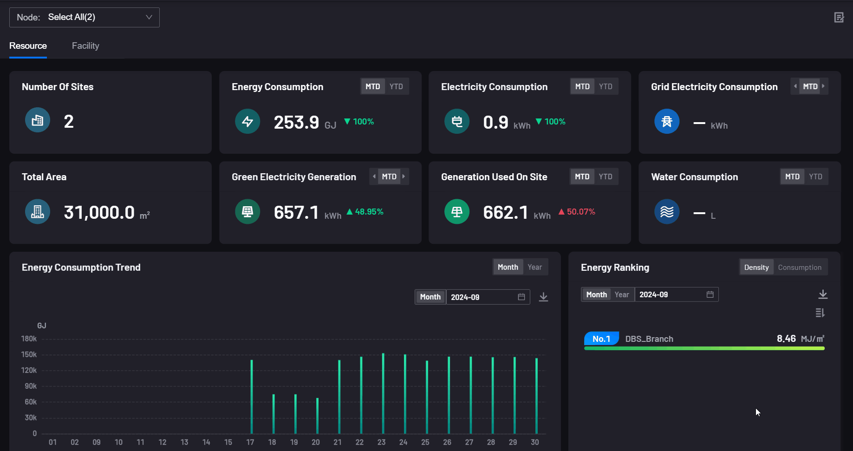Click the report icon in top-right corner
Viewport: 853px width, 451px height.
click(839, 18)
